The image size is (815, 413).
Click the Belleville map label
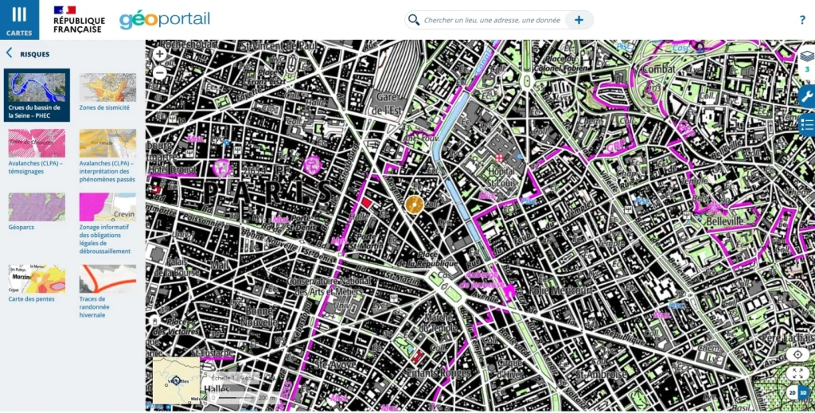(725, 221)
